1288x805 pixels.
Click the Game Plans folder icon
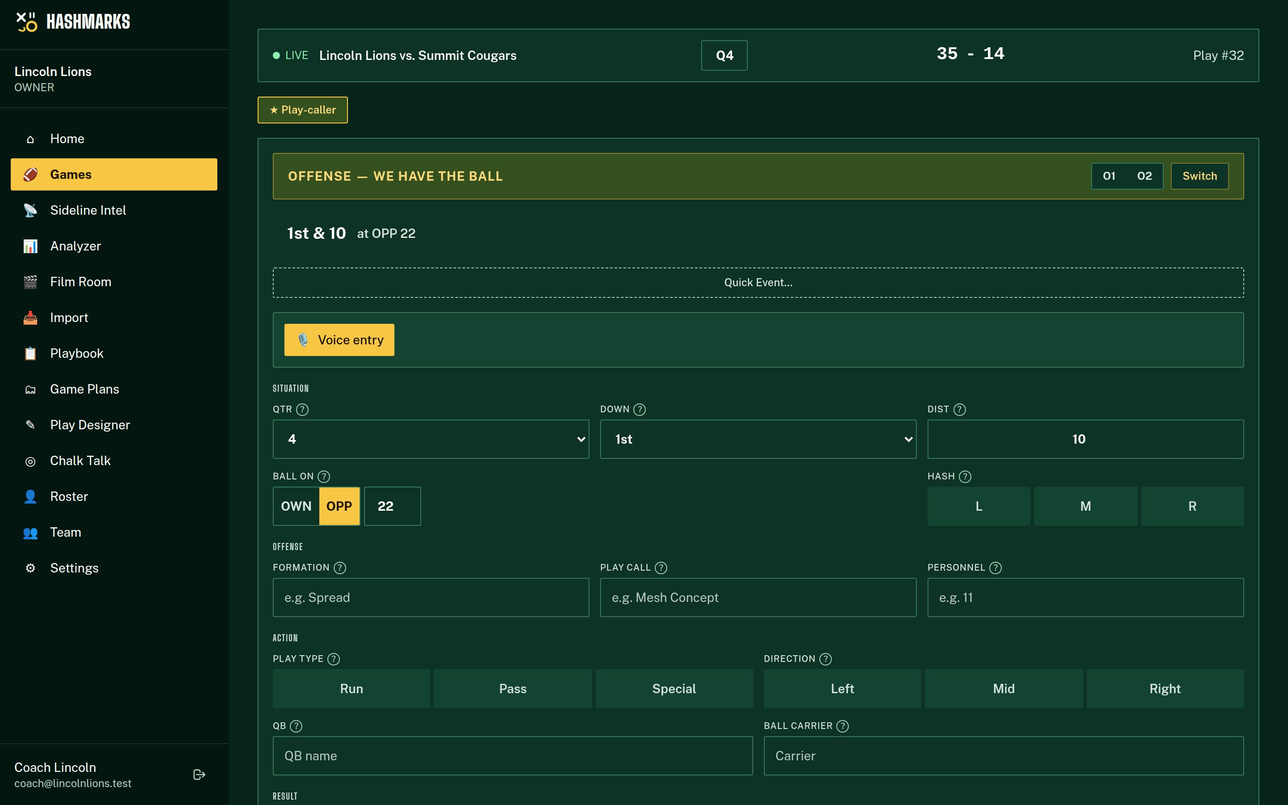pos(30,389)
